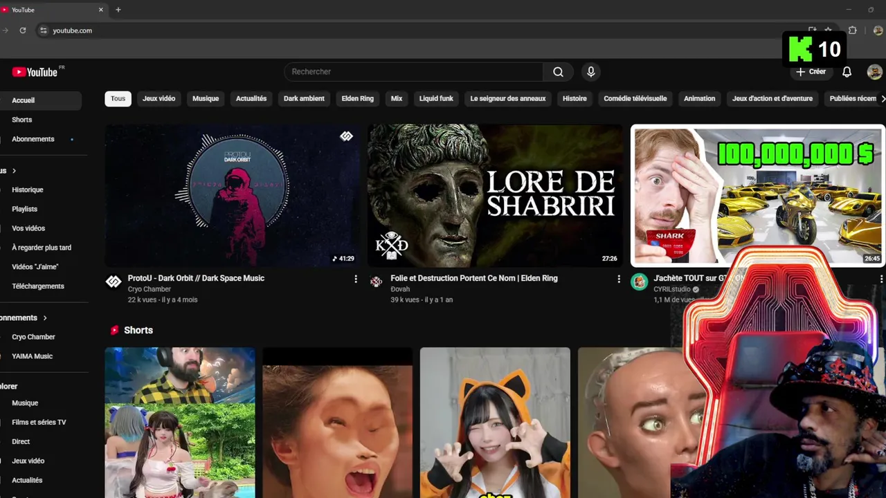
Task: Open options menu for ProtoU video
Action: pyautogui.click(x=356, y=279)
